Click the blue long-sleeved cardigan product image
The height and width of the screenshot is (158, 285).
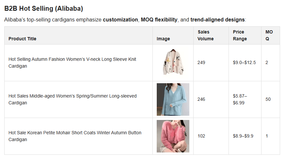tap(173, 99)
